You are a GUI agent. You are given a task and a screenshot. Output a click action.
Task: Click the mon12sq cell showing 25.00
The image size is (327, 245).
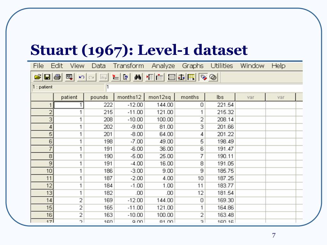[x=160, y=156]
